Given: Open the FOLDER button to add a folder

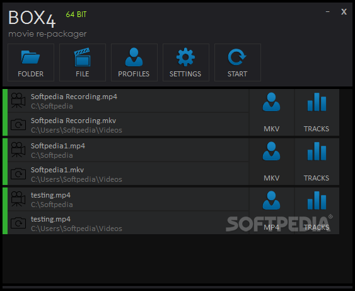Looking at the screenshot, I should (31, 62).
